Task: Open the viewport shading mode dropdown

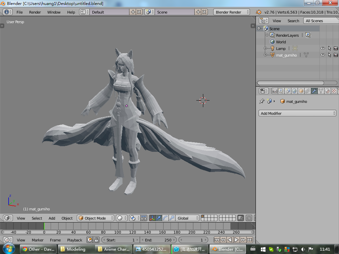Action: pos(121,218)
